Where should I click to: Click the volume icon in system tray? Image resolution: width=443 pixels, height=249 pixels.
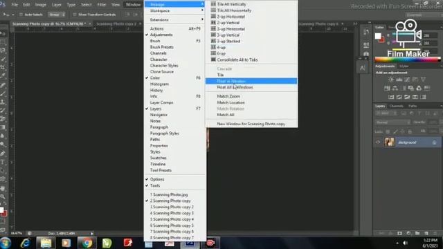pos(406,243)
